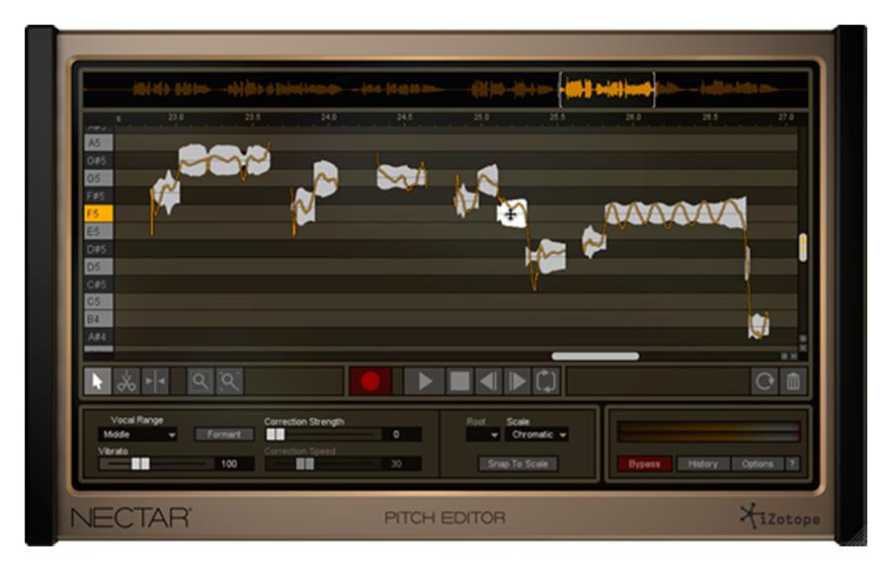Click the 27.0 mark on the time ruler

[x=786, y=117]
